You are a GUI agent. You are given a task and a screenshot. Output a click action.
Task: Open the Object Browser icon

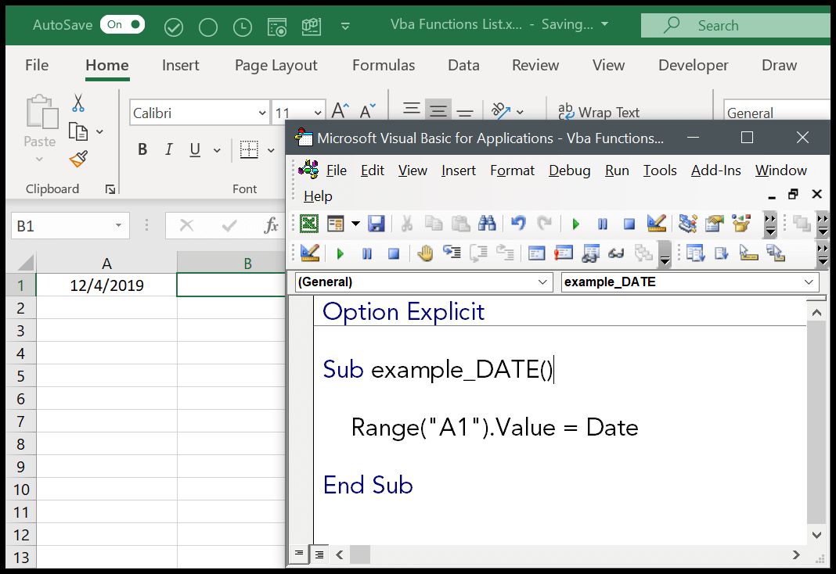(741, 224)
